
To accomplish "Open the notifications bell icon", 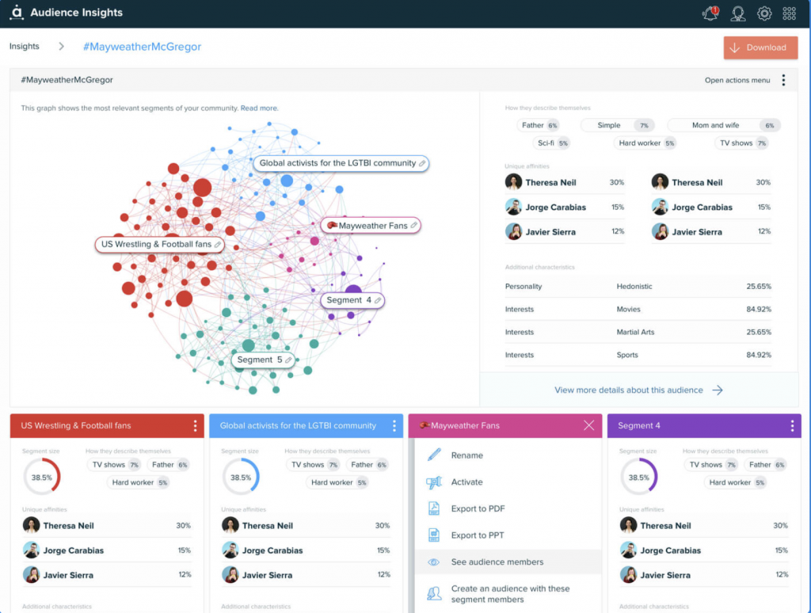I will tap(710, 13).
